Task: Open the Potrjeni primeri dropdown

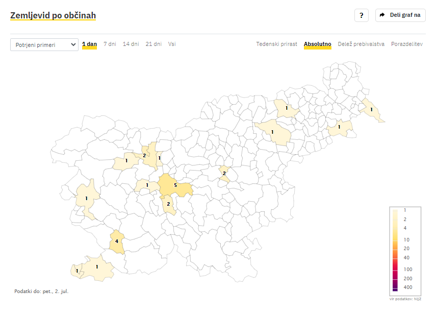Action: pyautogui.click(x=44, y=45)
